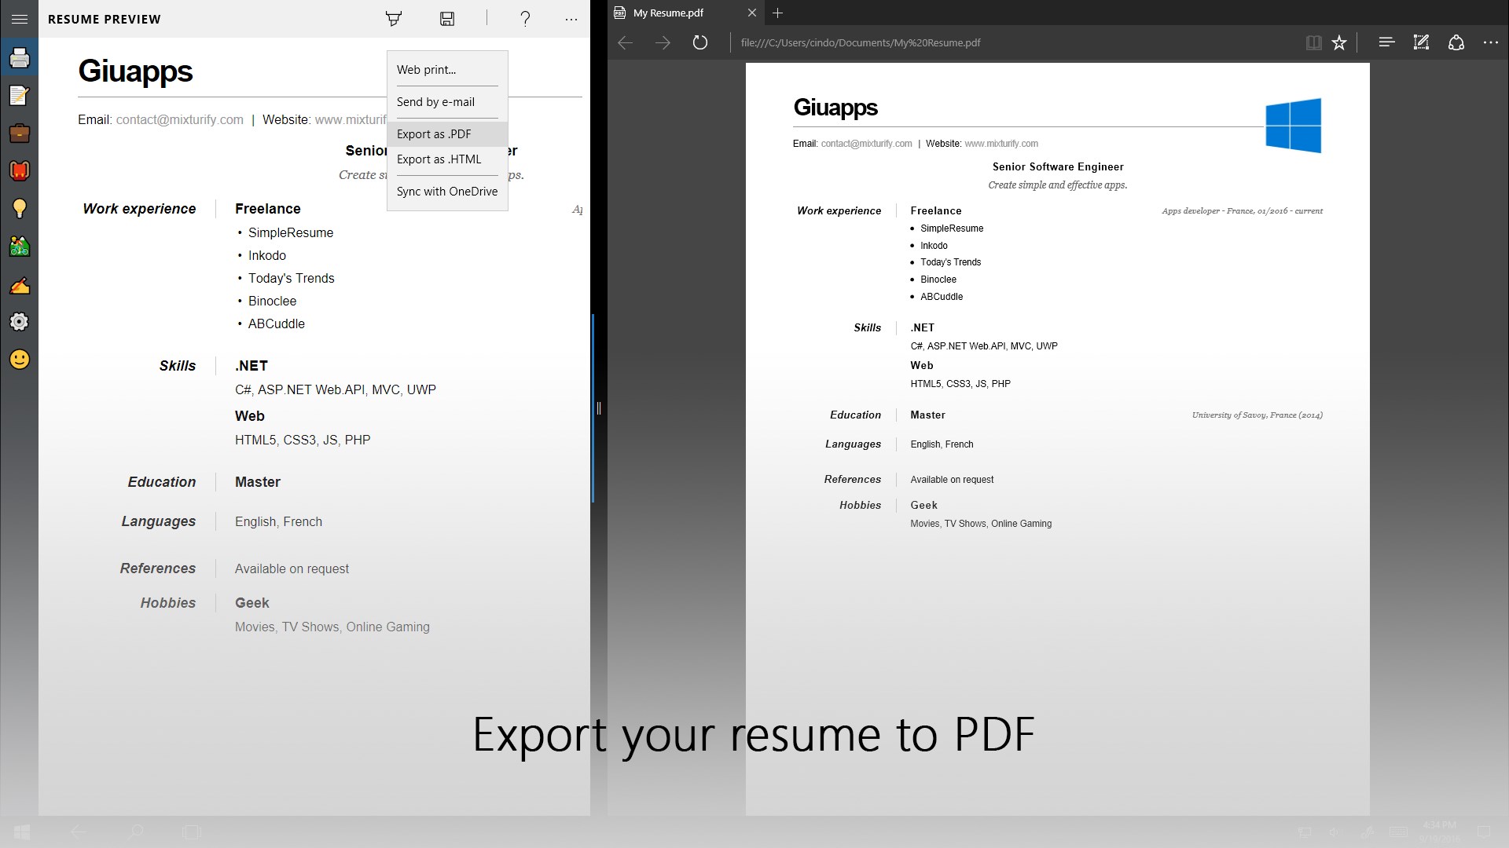Select the briefcase work experience icon
Screen dimensions: 1509x848
click(x=19, y=133)
